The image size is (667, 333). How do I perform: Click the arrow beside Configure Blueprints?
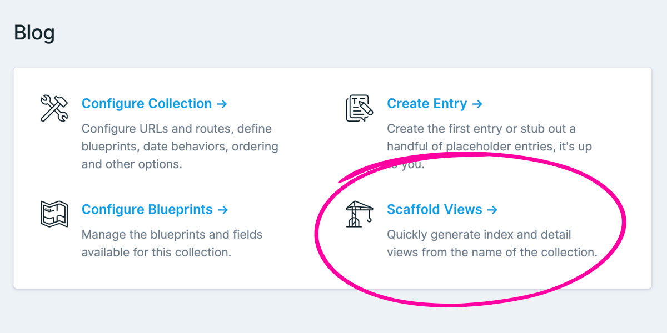click(223, 209)
